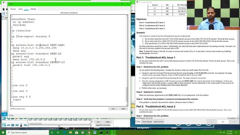Click the CLI scrollbar down arrow

pyautogui.click(x=127, y=105)
